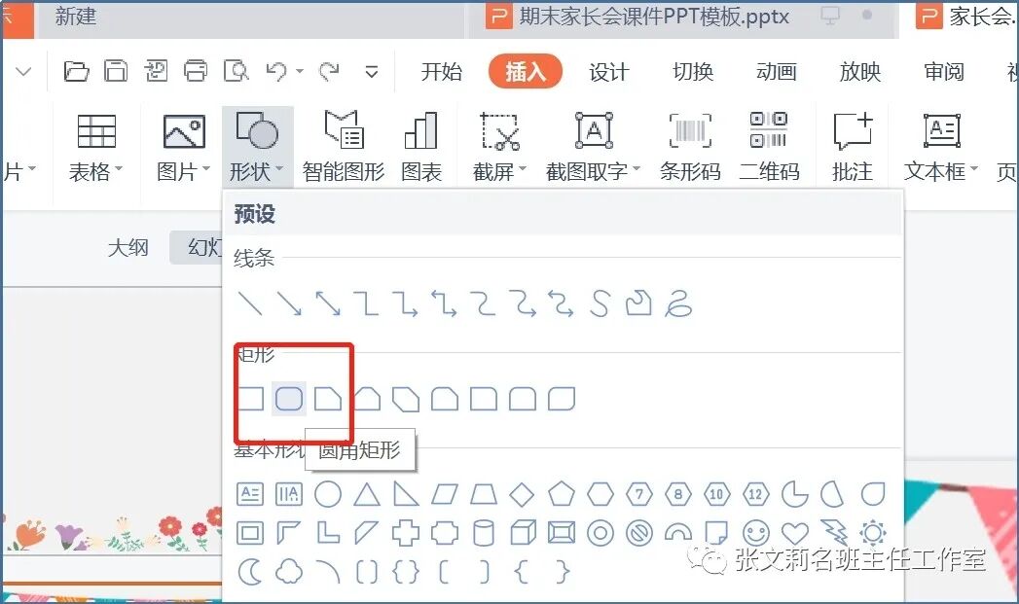This screenshot has height=604, width=1019.
Task: Switch to the 动画 (Animation) ribbon tab
Action: coord(776,71)
